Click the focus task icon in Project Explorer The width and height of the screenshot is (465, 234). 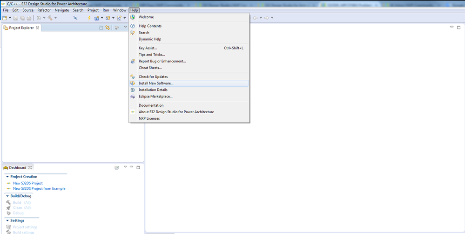click(x=117, y=28)
